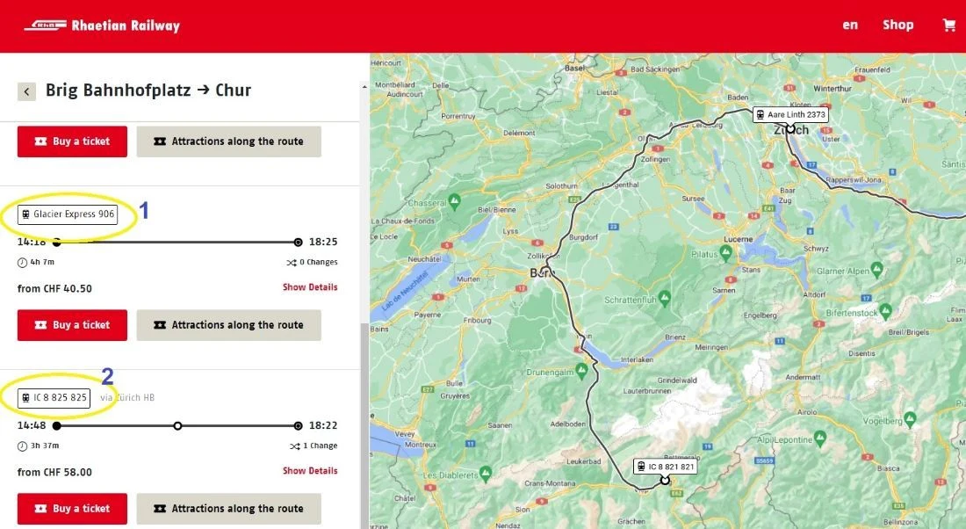This screenshot has height=529, width=966.
Task: View attractions for the Glacier Express 906 route
Action: (228, 325)
